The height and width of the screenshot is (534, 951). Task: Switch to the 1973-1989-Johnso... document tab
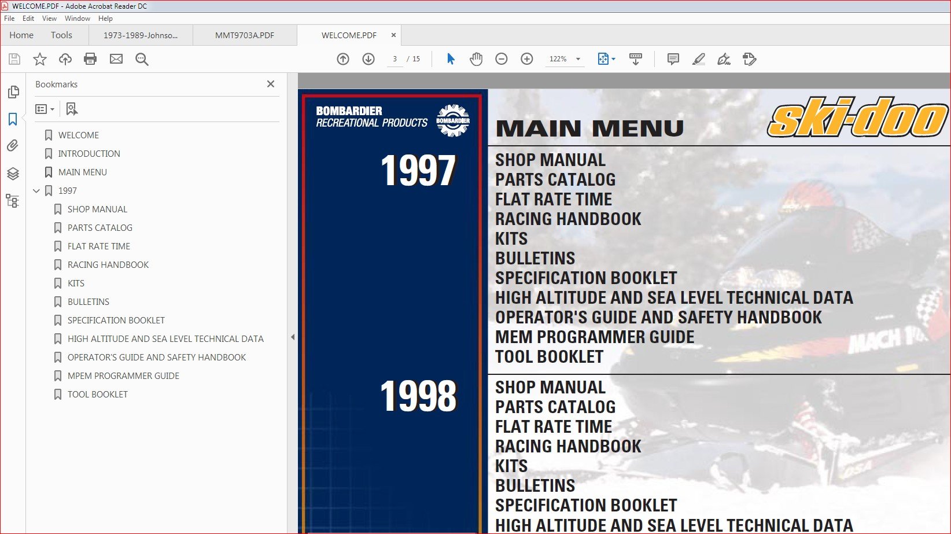(x=141, y=35)
